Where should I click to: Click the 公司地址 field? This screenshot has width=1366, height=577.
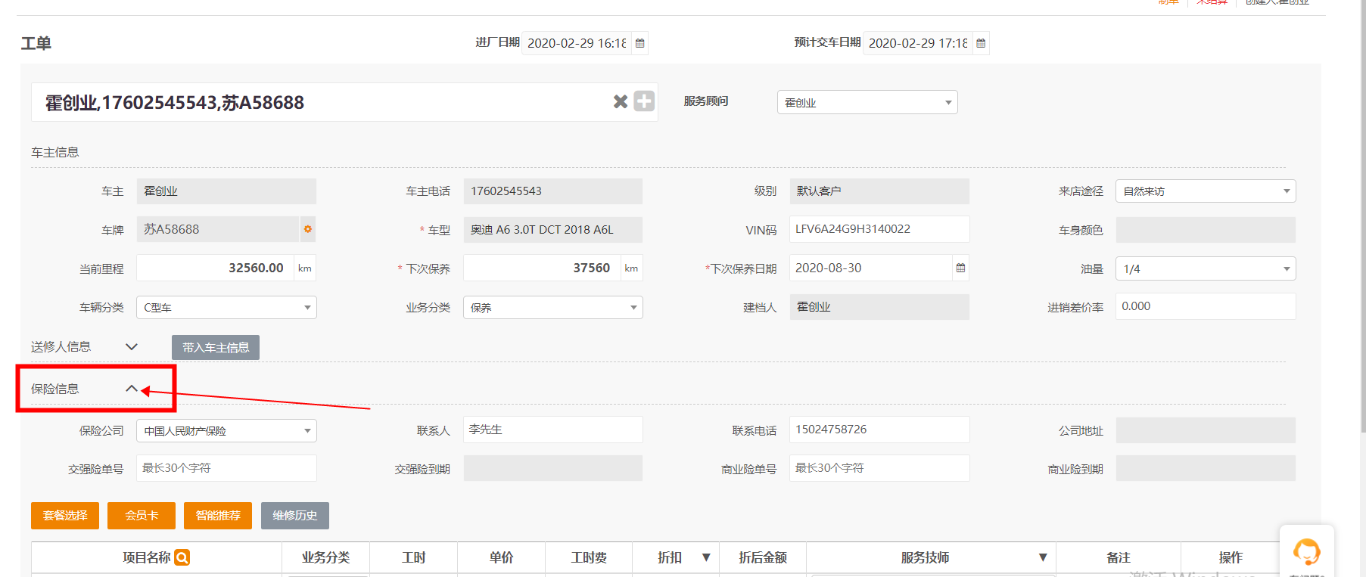point(1206,430)
